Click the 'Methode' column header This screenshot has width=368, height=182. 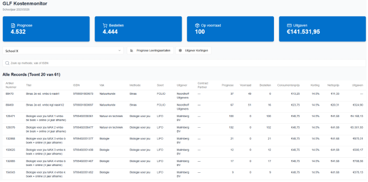click(135, 85)
